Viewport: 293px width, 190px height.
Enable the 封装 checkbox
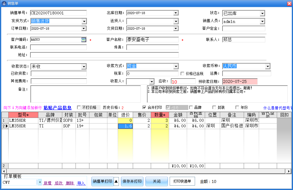point(214,107)
